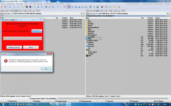
Task: Open the Файлы menu
Action: coord(3,4)
